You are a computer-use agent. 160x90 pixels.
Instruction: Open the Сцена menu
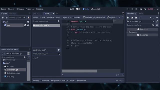pyautogui.click(x=3, y=9)
